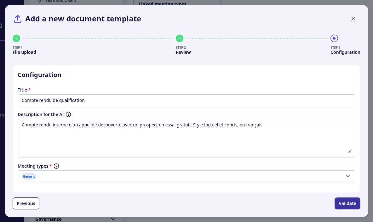Click the Previous button
Viewport: 373px width, 222px height.
pos(26,203)
